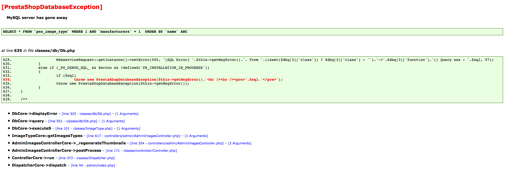Screen dimensions: 507x171
Task: Click the ImageTypeCore::getImagesTypes trace entry
Action: click(x=47, y=136)
